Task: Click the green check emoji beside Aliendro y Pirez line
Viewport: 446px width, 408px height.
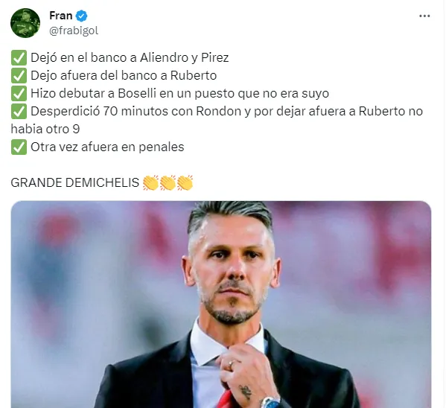Action: click(19, 58)
